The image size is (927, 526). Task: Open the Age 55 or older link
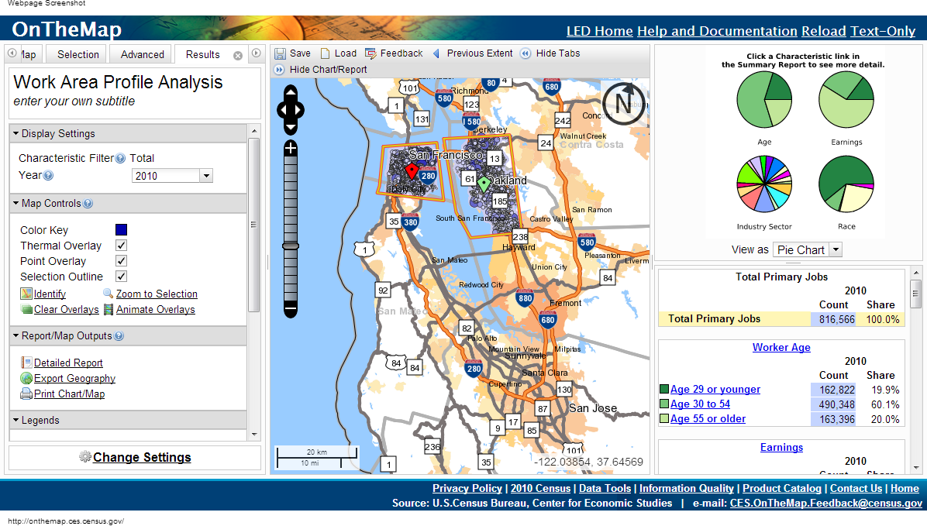[708, 419]
